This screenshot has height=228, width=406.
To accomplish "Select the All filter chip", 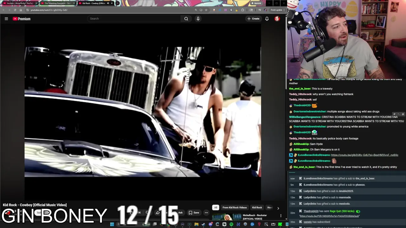I will pos(215,207).
